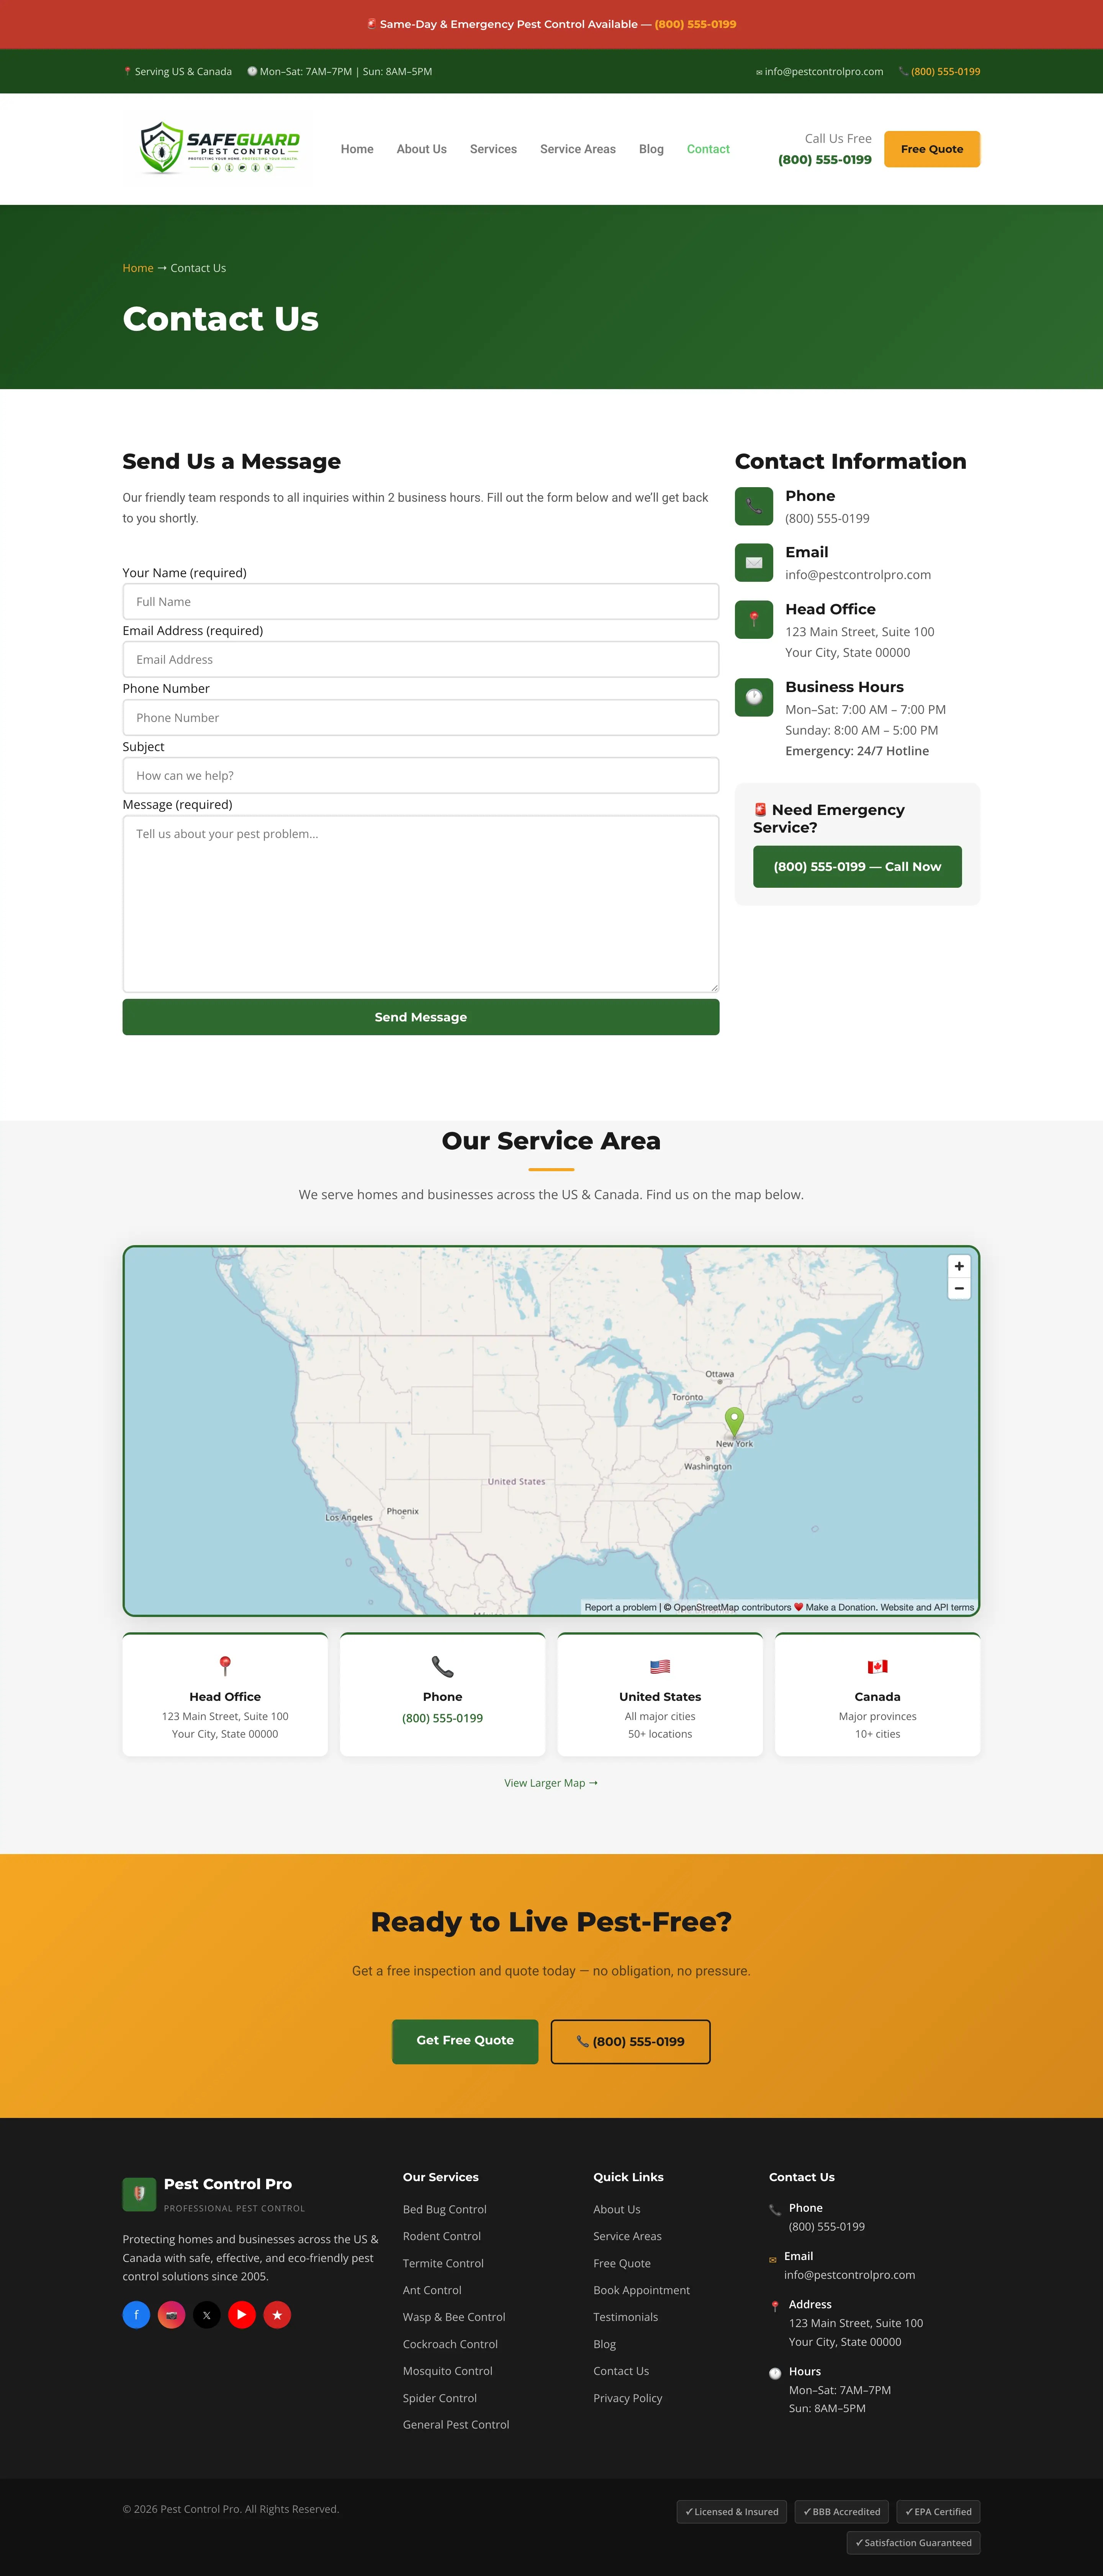This screenshot has width=1103, height=2576.
Task: Click the green location marker on the map
Action: 734,1422
